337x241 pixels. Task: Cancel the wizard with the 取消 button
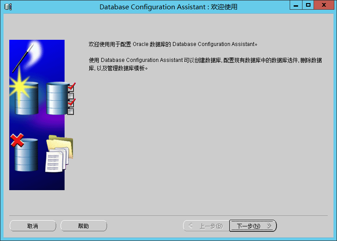coord(33,226)
